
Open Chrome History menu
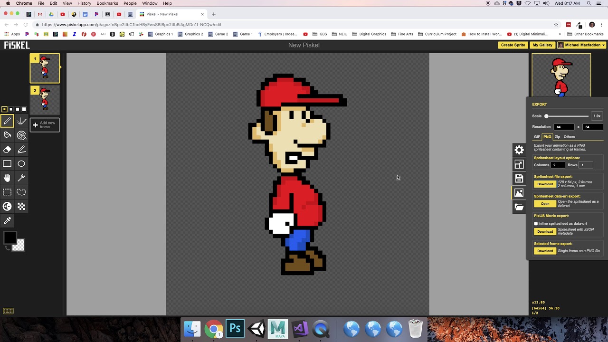[84, 3]
